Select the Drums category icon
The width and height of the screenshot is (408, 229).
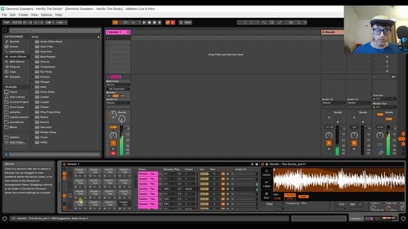pyautogui.click(x=7, y=46)
